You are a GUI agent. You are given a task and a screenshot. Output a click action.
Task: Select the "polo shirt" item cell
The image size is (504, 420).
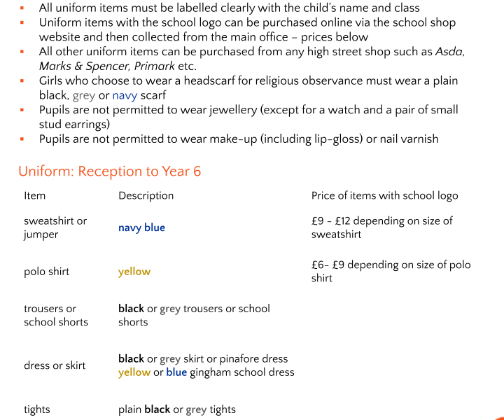(46, 272)
